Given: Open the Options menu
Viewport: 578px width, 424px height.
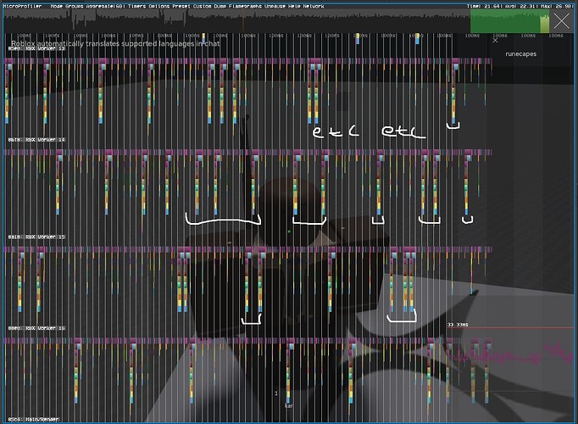Looking at the screenshot, I should click(159, 6).
